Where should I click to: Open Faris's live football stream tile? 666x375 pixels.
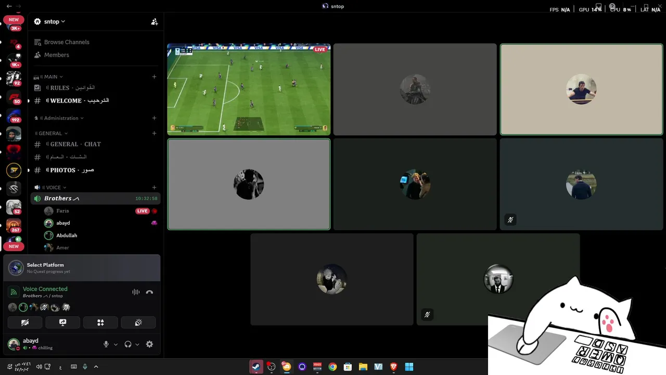click(x=249, y=90)
